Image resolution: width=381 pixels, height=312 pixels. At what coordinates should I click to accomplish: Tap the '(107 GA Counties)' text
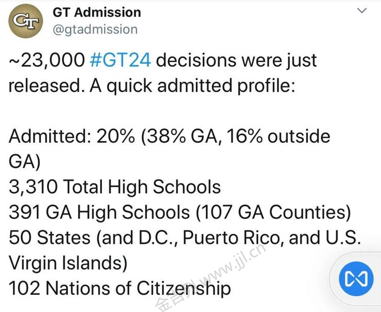pos(273,212)
